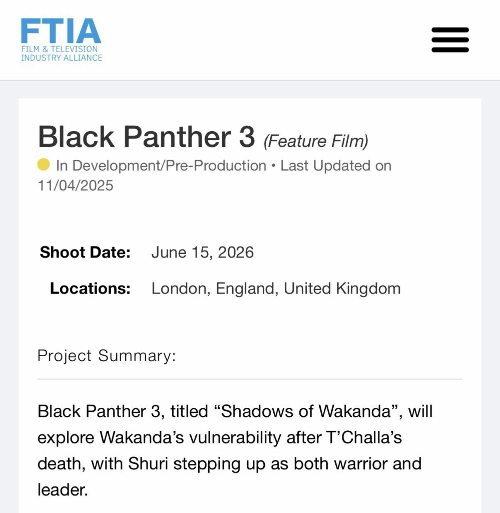Image resolution: width=500 pixels, height=513 pixels.
Task: Click the 11/04/2025 updated date
Action: (76, 186)
